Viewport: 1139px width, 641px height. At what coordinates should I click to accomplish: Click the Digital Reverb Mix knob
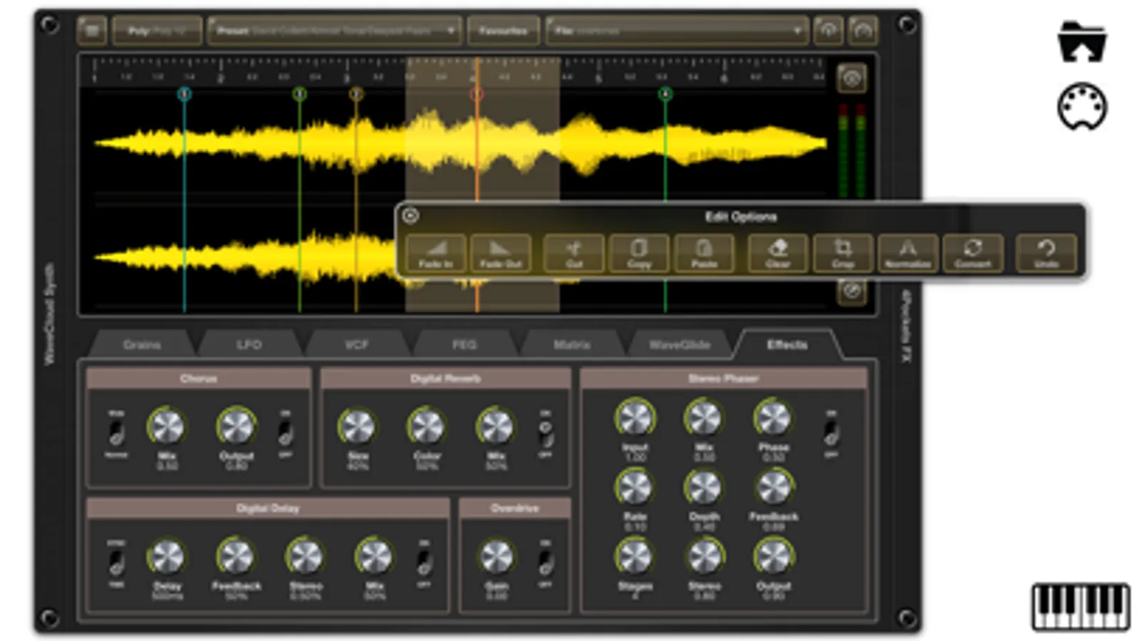tap(496, 426)
